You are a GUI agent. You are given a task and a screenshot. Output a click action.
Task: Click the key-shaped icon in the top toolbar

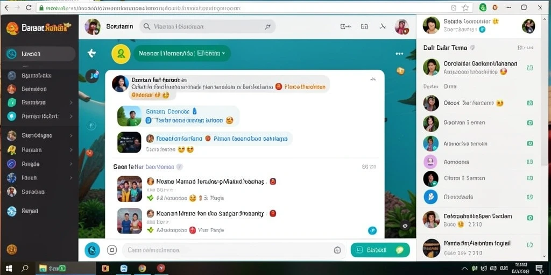[x=345, y=26]
